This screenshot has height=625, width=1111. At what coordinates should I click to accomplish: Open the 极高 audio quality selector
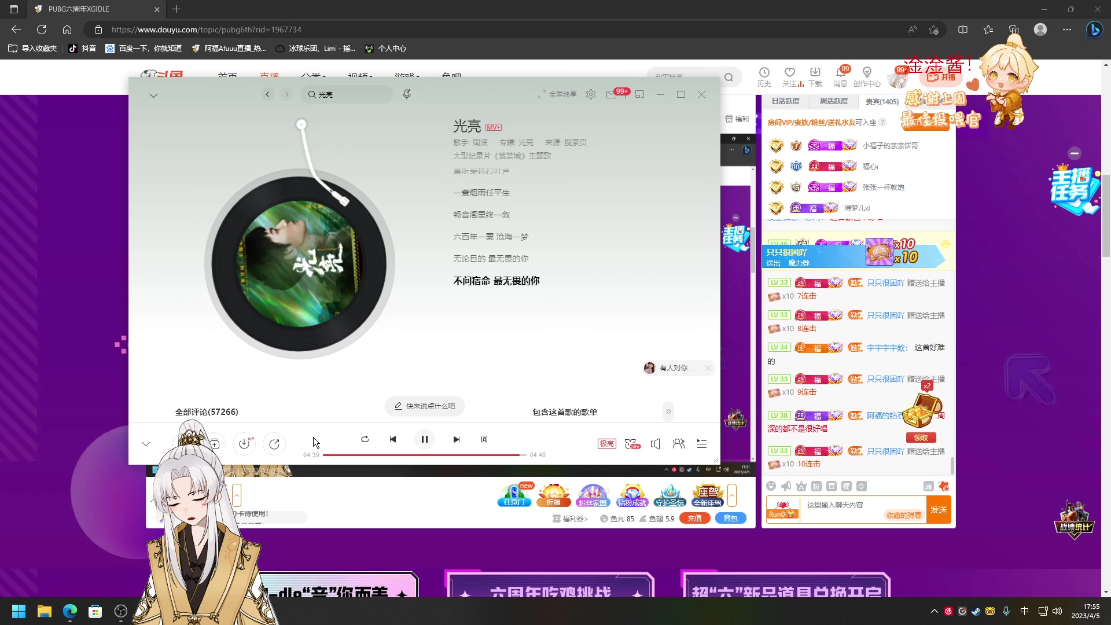pos(606,444)
